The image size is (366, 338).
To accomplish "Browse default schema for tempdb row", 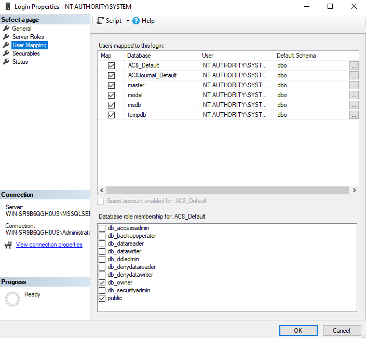I will (x=354, y=115).
